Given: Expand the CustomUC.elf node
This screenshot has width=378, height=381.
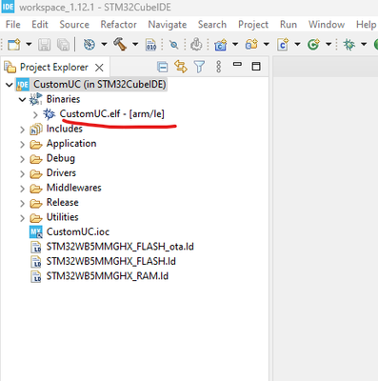Looking at the screenshot, I should click(35, 114).
